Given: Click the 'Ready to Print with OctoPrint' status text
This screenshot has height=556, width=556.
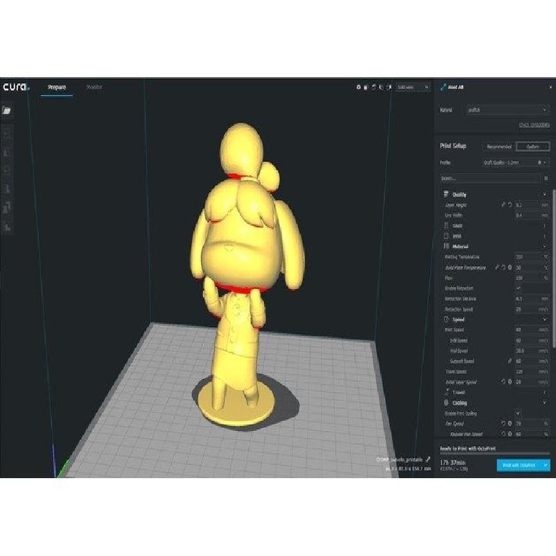Looking at the screenshot, I should pyautogui.click(x=468, y=448).
